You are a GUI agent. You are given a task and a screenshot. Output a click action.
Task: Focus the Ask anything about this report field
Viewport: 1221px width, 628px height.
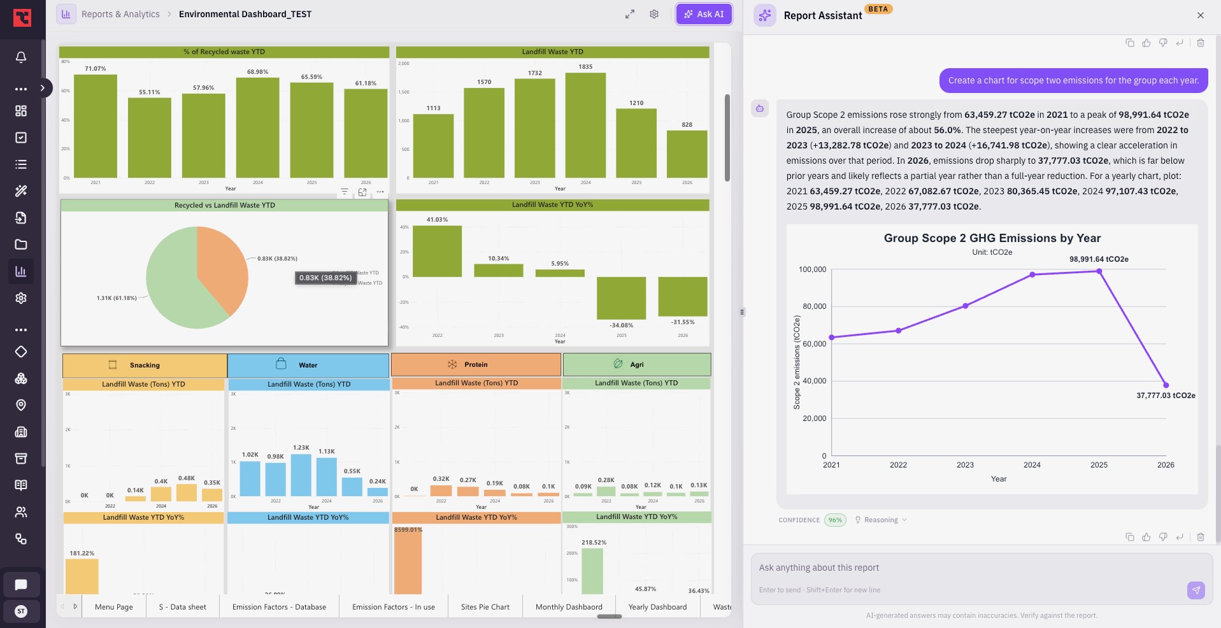968,567
